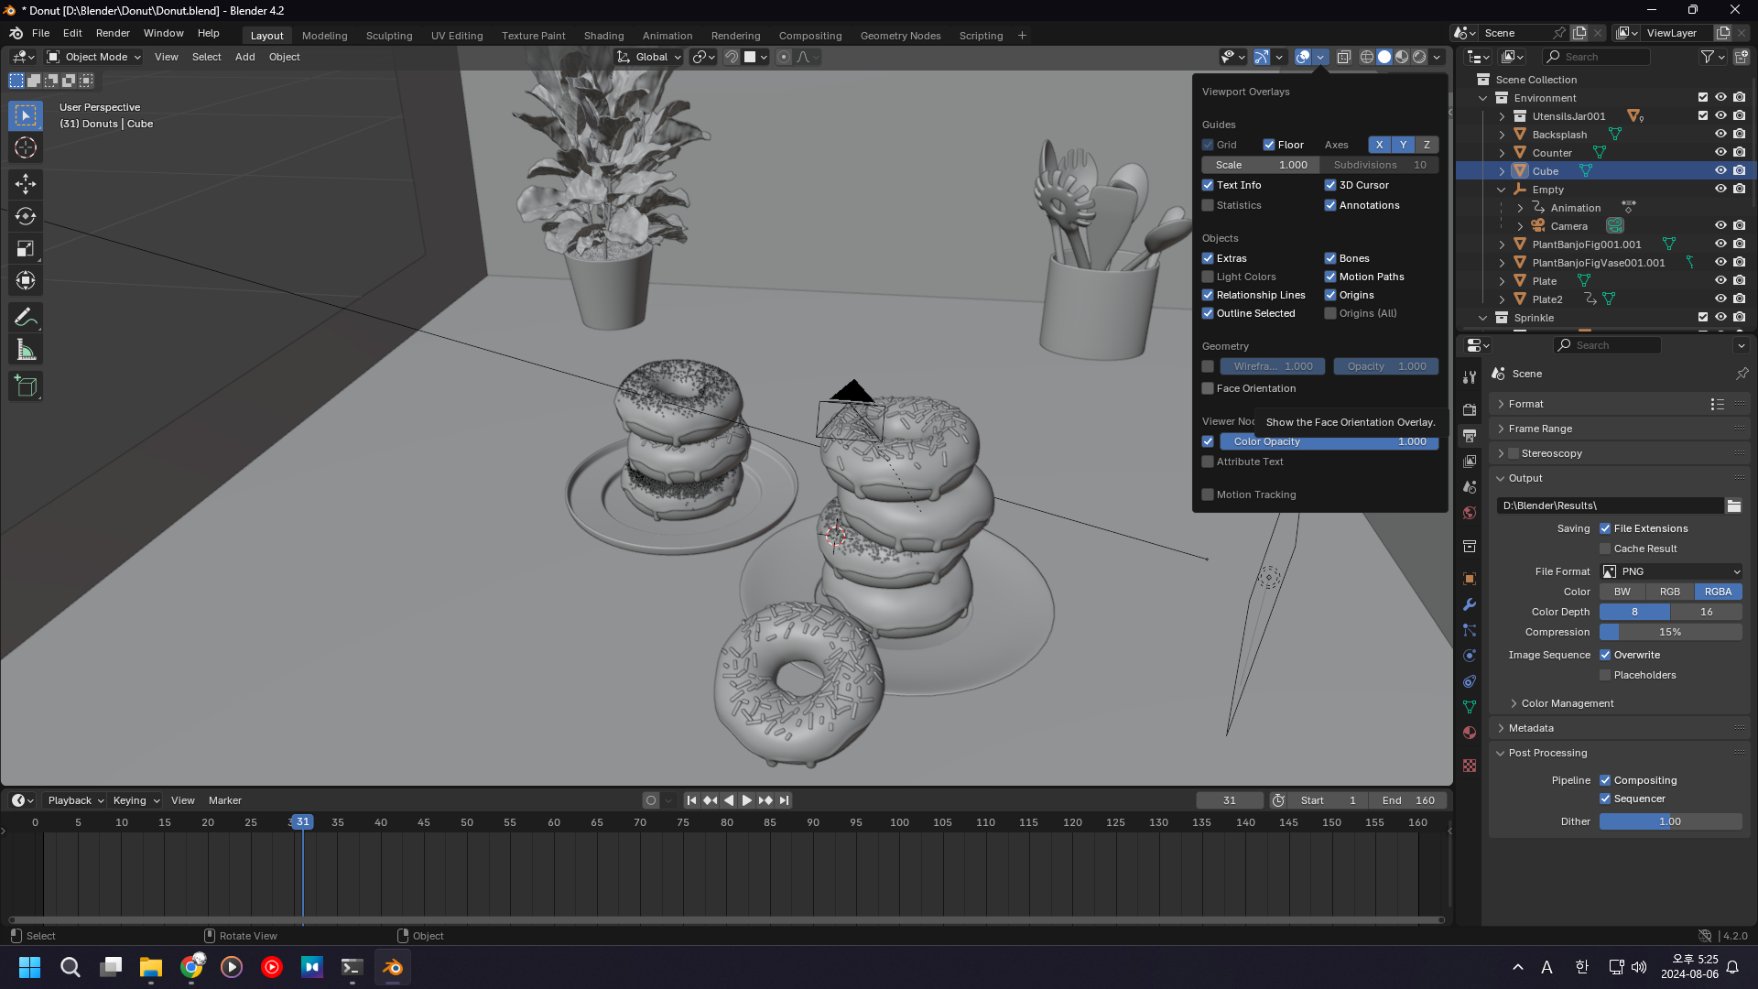Expand the Color Management section

(1567, 703)
